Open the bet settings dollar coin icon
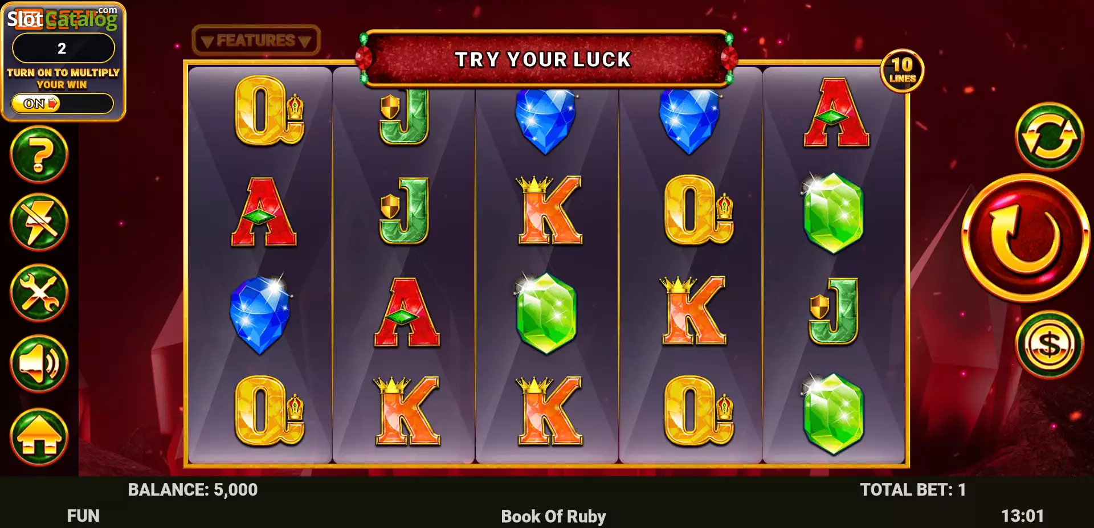The height and width of the screenshot is (528, 1094). [x=1050, y=345]
